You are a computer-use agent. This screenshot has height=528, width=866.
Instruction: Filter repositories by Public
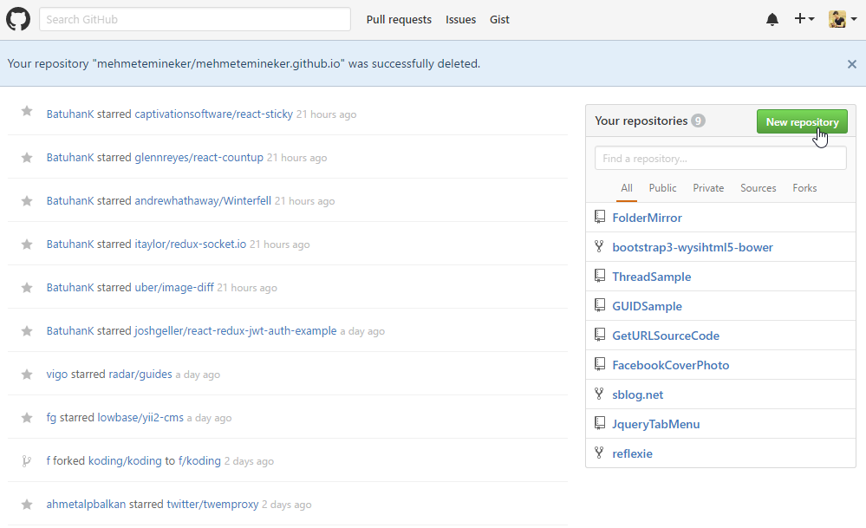(x=662, y=188)
